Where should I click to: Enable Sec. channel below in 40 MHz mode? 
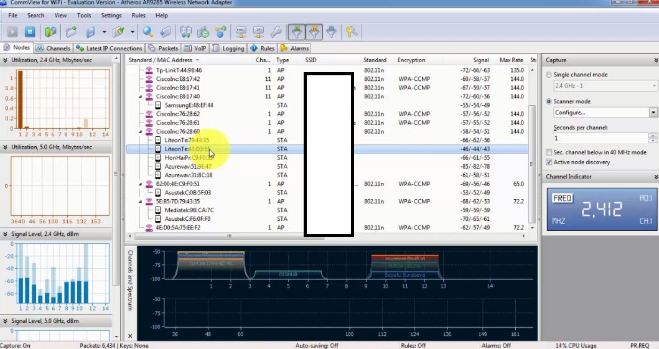click(x=548, y=152)
